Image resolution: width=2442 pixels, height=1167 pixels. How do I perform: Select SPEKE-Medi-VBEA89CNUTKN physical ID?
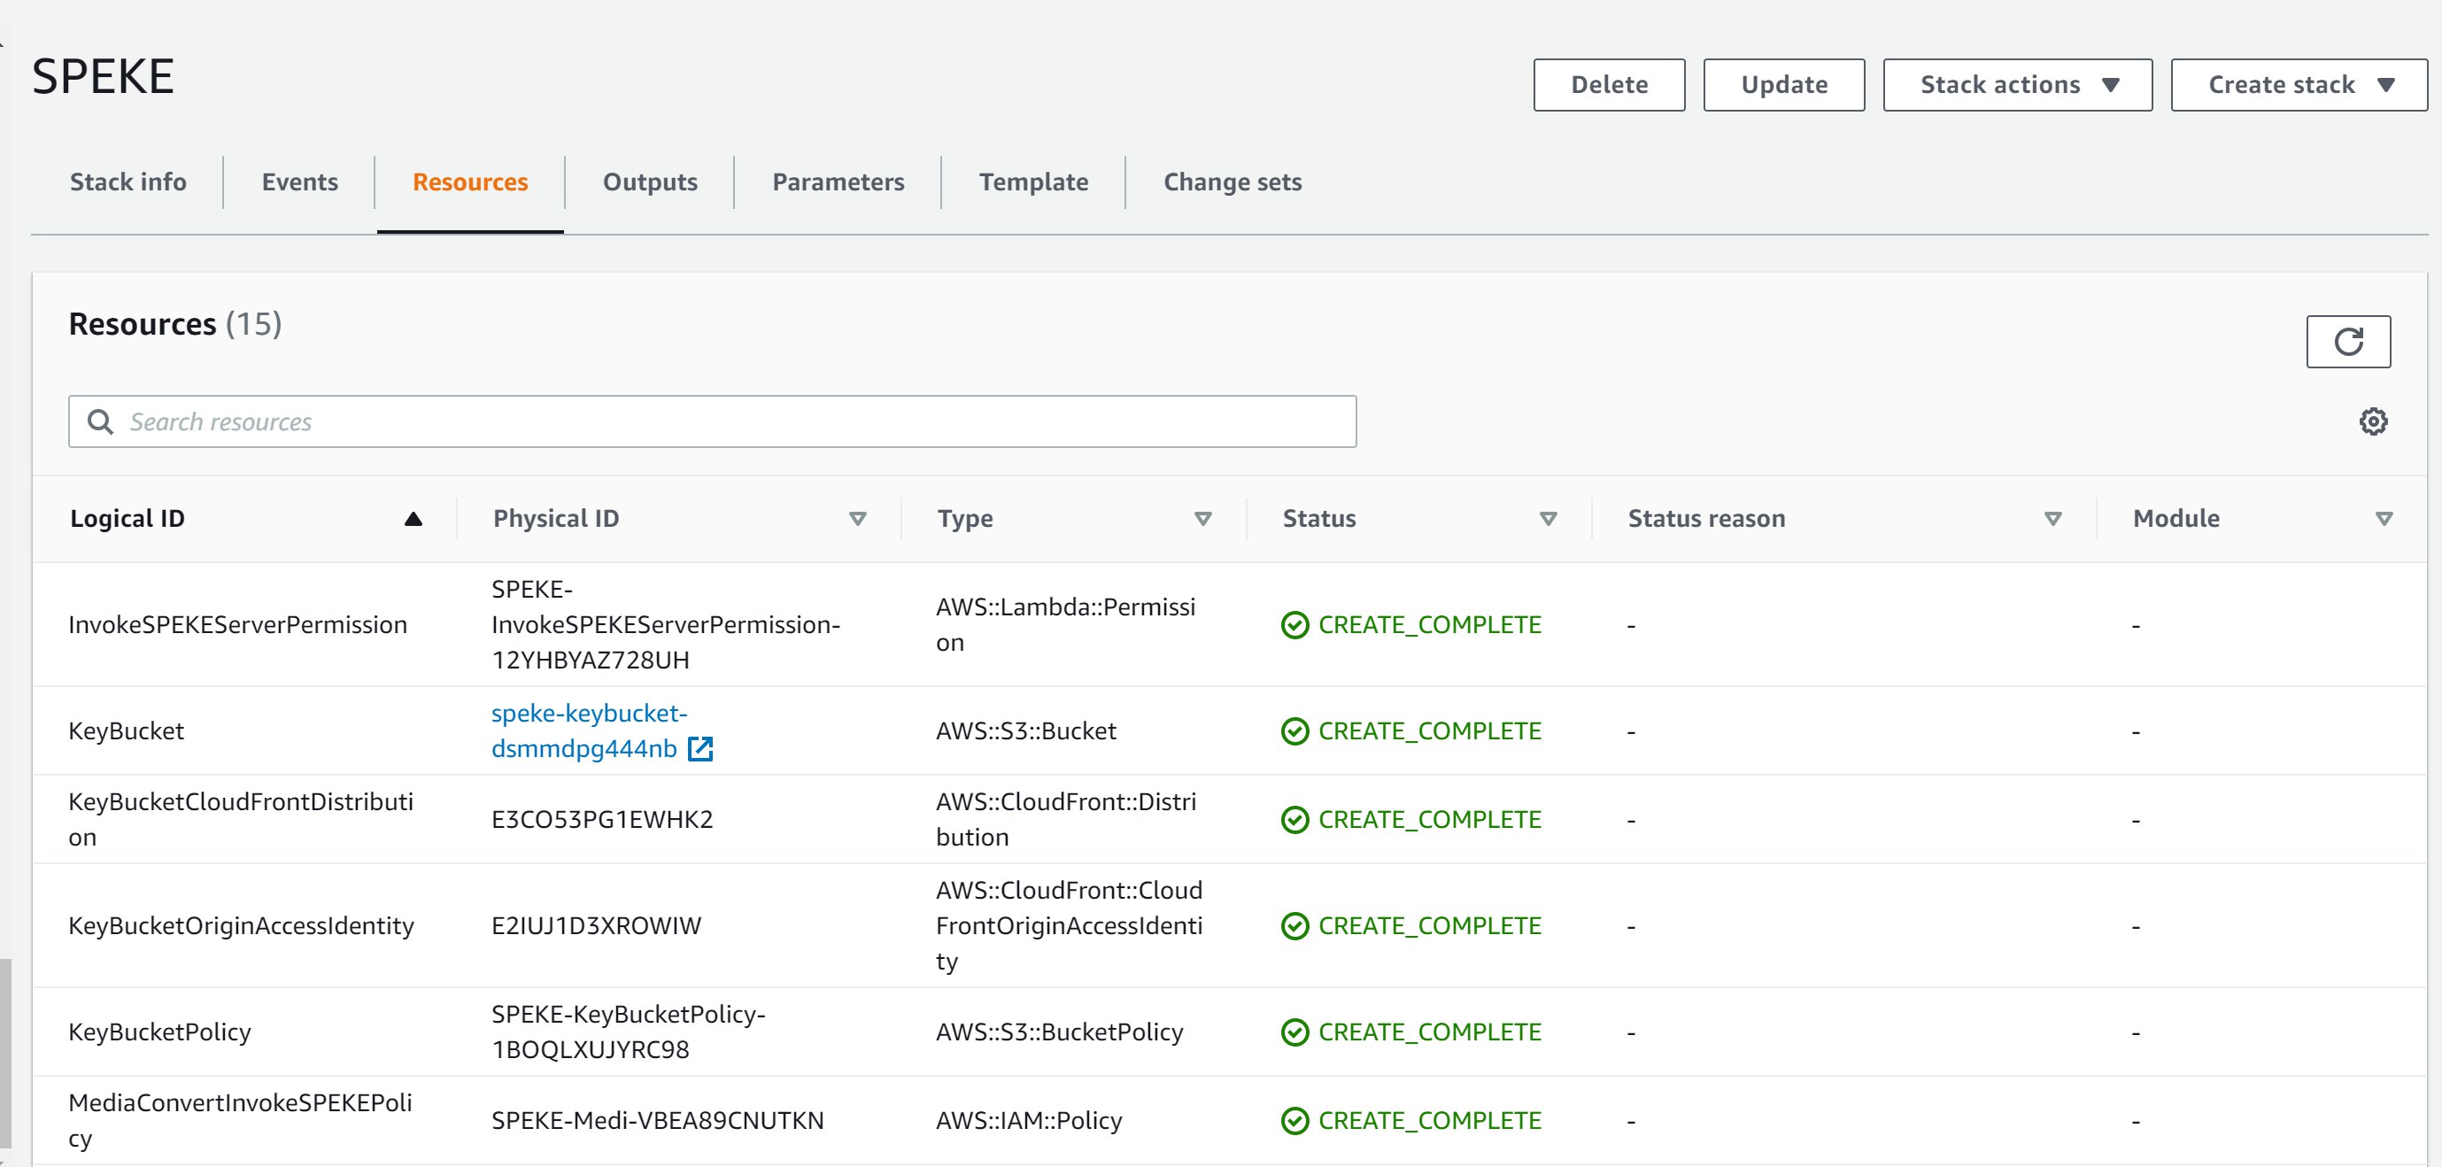tap(657, 1119)
